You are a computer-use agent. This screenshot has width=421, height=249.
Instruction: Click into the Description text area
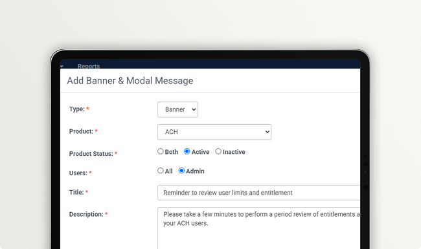pyautogui.click(x=258, y=228)
